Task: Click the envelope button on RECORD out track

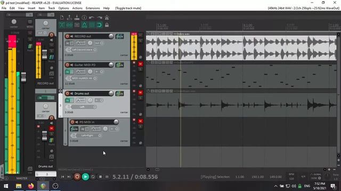Action: coord(80,43)
